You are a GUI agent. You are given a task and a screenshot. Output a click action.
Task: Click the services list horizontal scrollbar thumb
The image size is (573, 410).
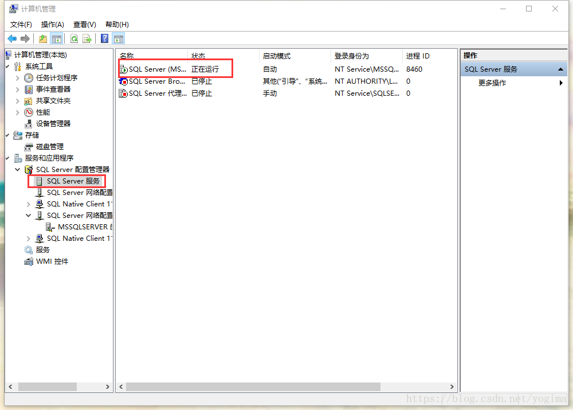(253, 387)
